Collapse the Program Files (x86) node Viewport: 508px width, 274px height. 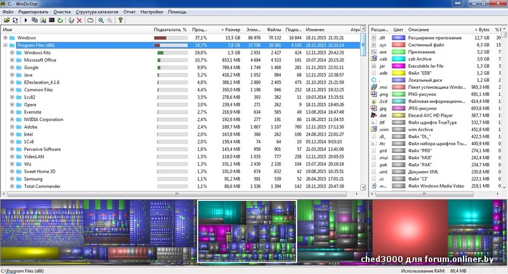[5, 45]
